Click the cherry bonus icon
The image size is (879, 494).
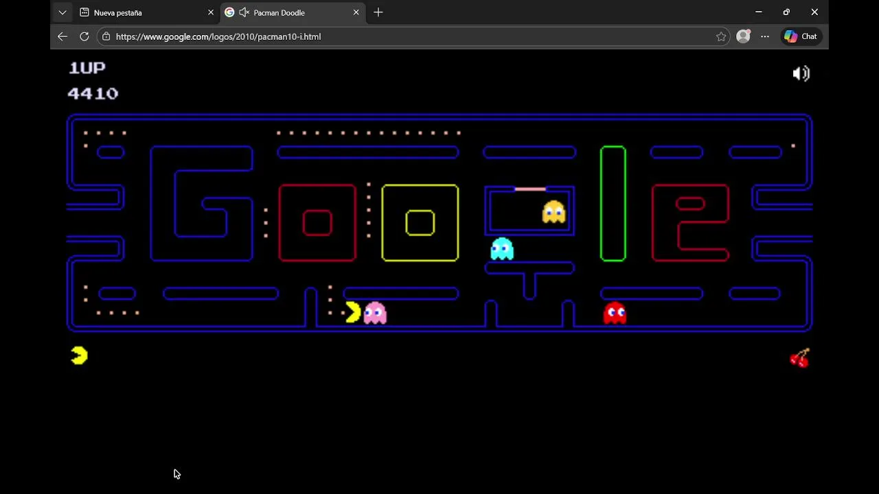[x=800, y=357]
